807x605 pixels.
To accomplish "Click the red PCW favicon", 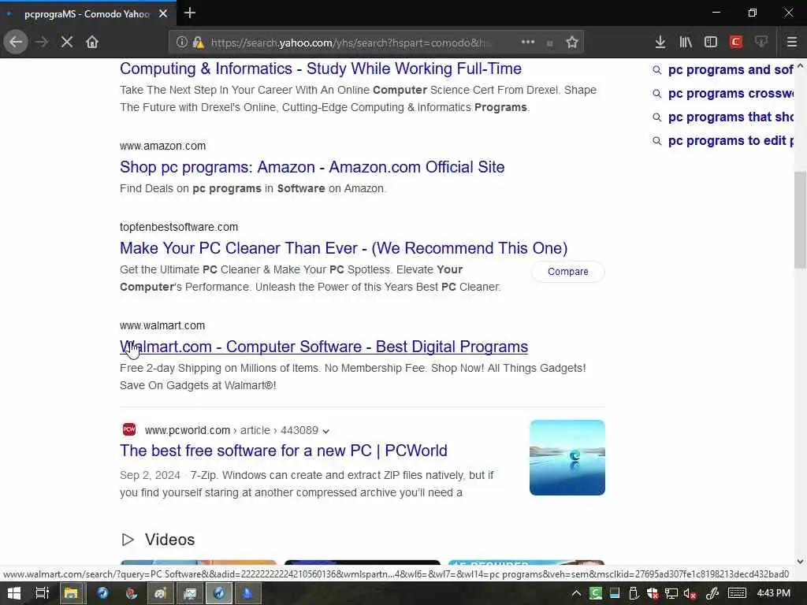I will (129, 429).
